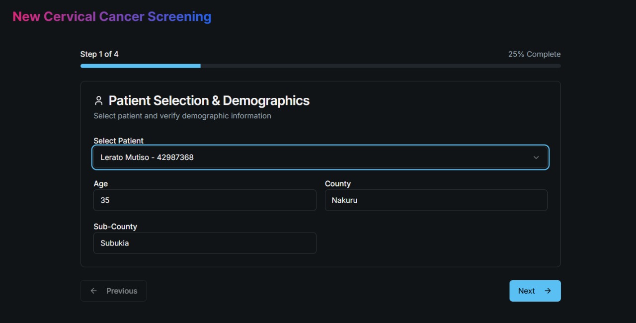This screenshot has height=323, width=636.
Task: Click the Sub-County field label
Action: [115, 227]
